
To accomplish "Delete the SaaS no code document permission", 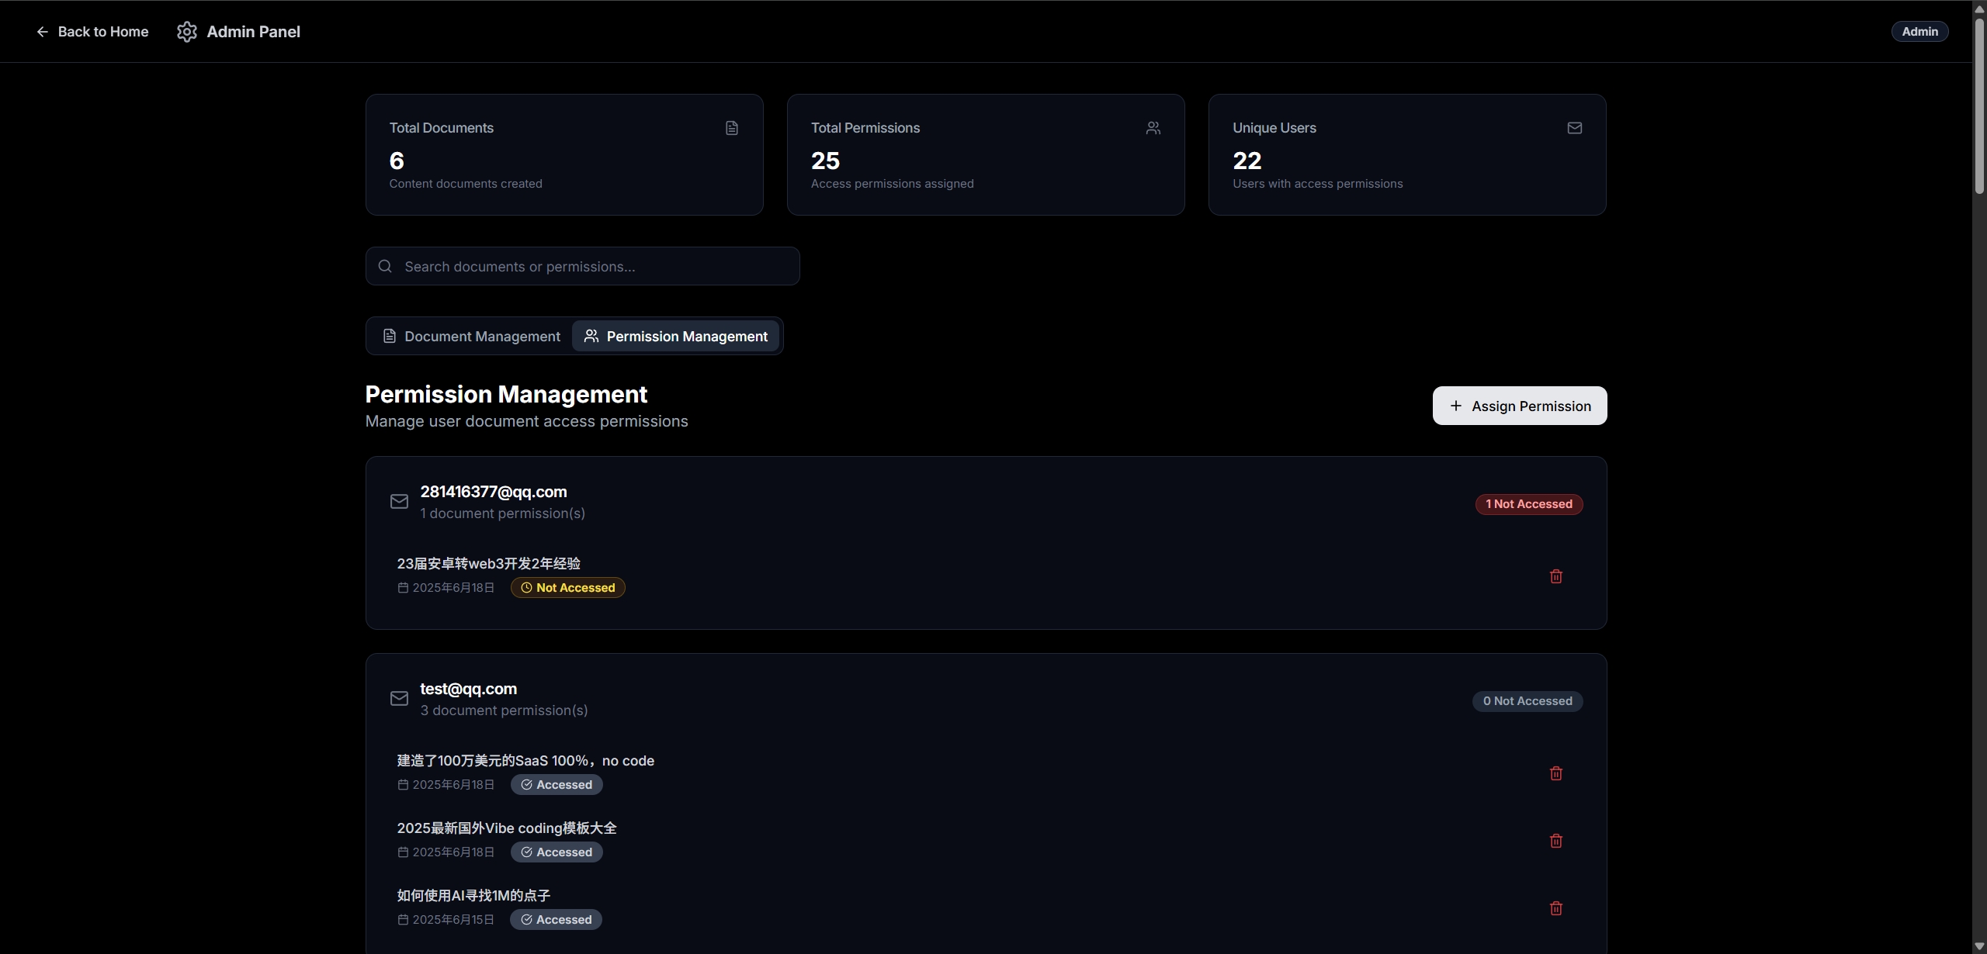I will point(1555,773).
